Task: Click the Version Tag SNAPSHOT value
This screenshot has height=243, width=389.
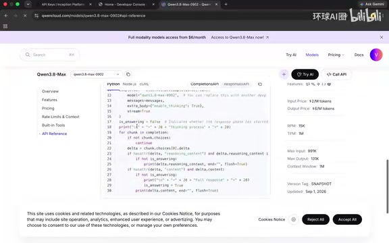Action: 321,184
